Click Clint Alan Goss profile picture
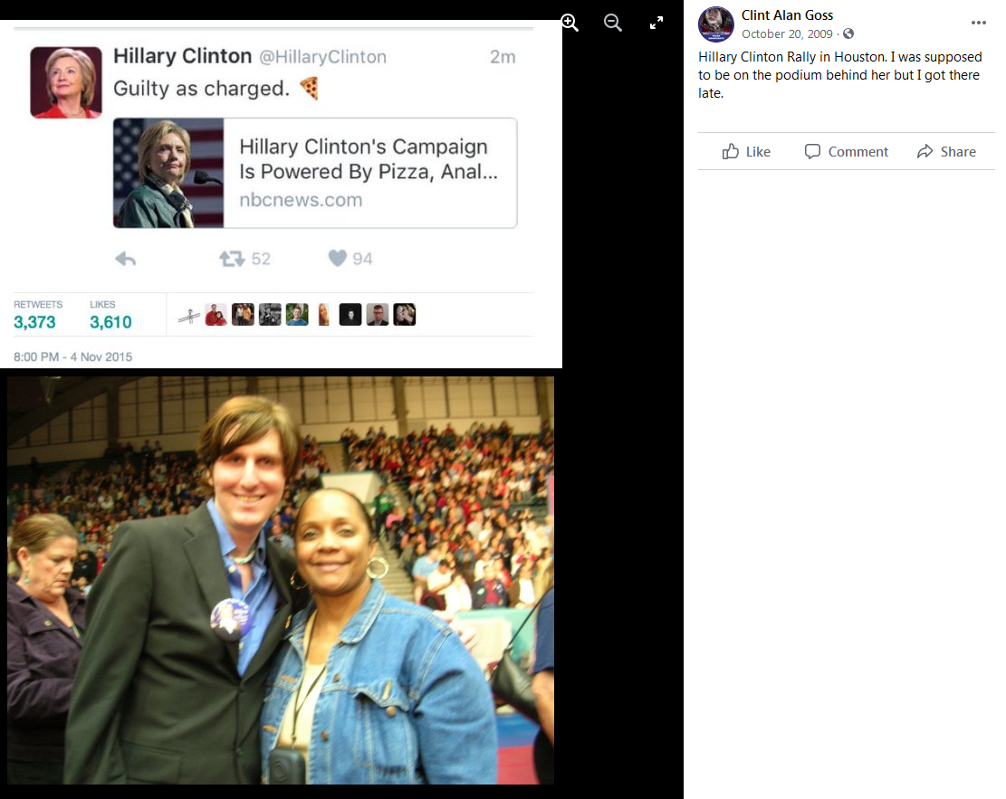Image resolution: width=1006 pixels, height=799 pixels. pos(716,24)
